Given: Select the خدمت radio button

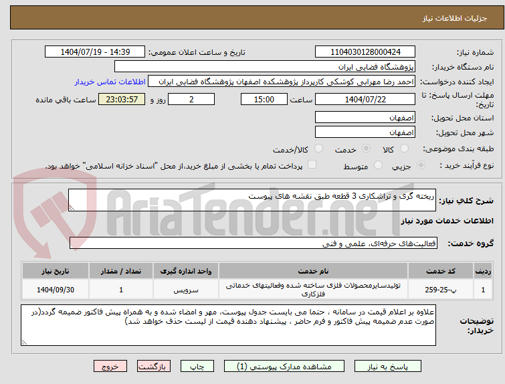Looking at the screenshot, I should (366, 149).
